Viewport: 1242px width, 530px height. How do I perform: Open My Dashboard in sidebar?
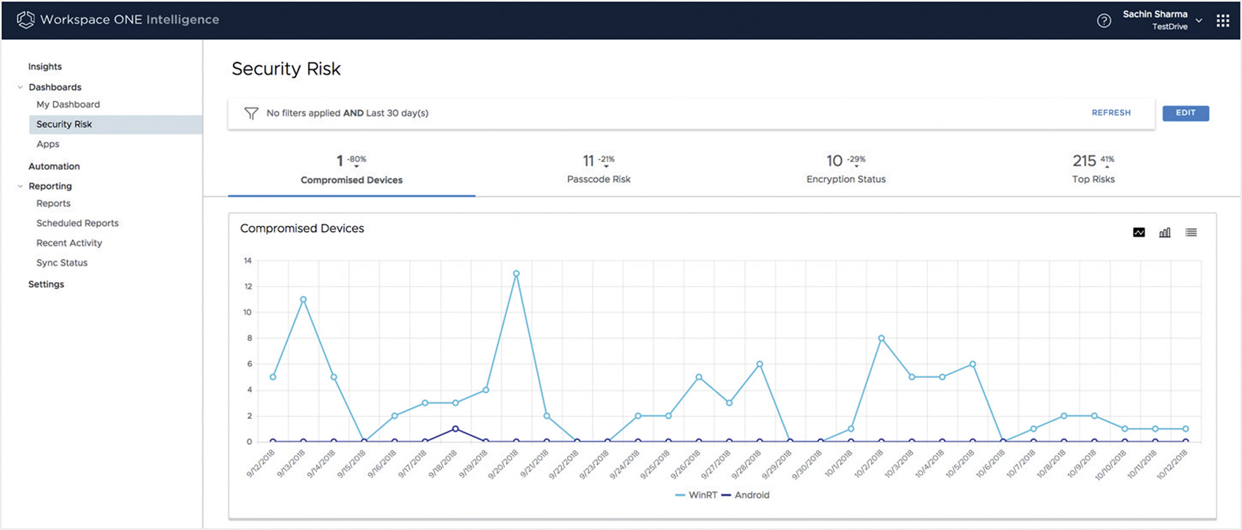[x=68, y=104]
